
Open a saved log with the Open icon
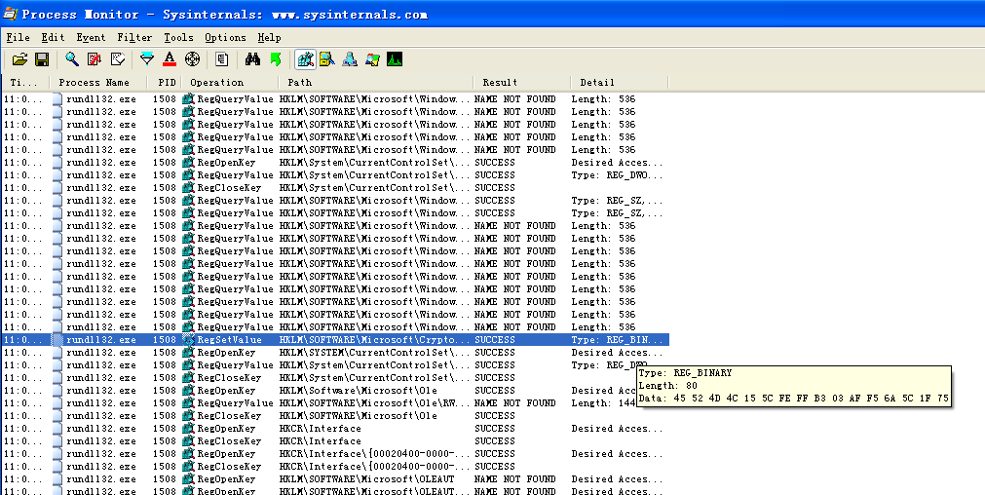(20, 59)
